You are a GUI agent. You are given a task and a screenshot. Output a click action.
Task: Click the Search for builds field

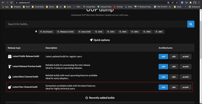[x=96, y=24]
